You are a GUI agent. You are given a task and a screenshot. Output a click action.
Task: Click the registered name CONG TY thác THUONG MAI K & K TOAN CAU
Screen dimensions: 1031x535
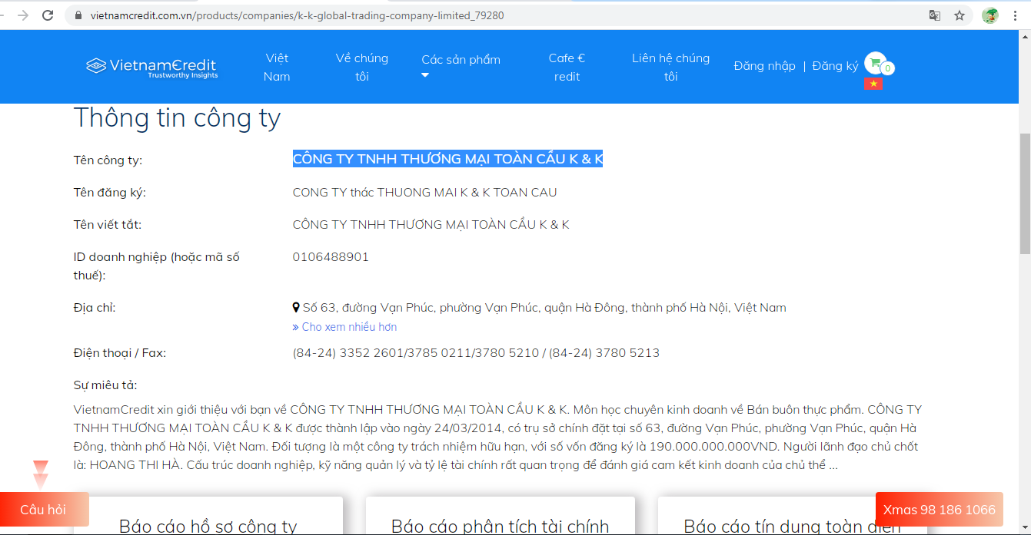click(425, 193)
